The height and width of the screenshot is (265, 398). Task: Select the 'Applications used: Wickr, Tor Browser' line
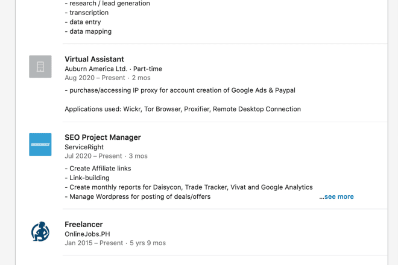183,109
